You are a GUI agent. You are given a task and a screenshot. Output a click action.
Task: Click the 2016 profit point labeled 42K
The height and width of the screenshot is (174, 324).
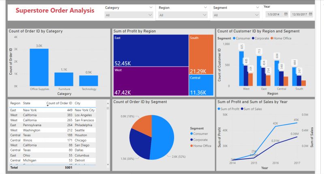(x=275, y=126)
